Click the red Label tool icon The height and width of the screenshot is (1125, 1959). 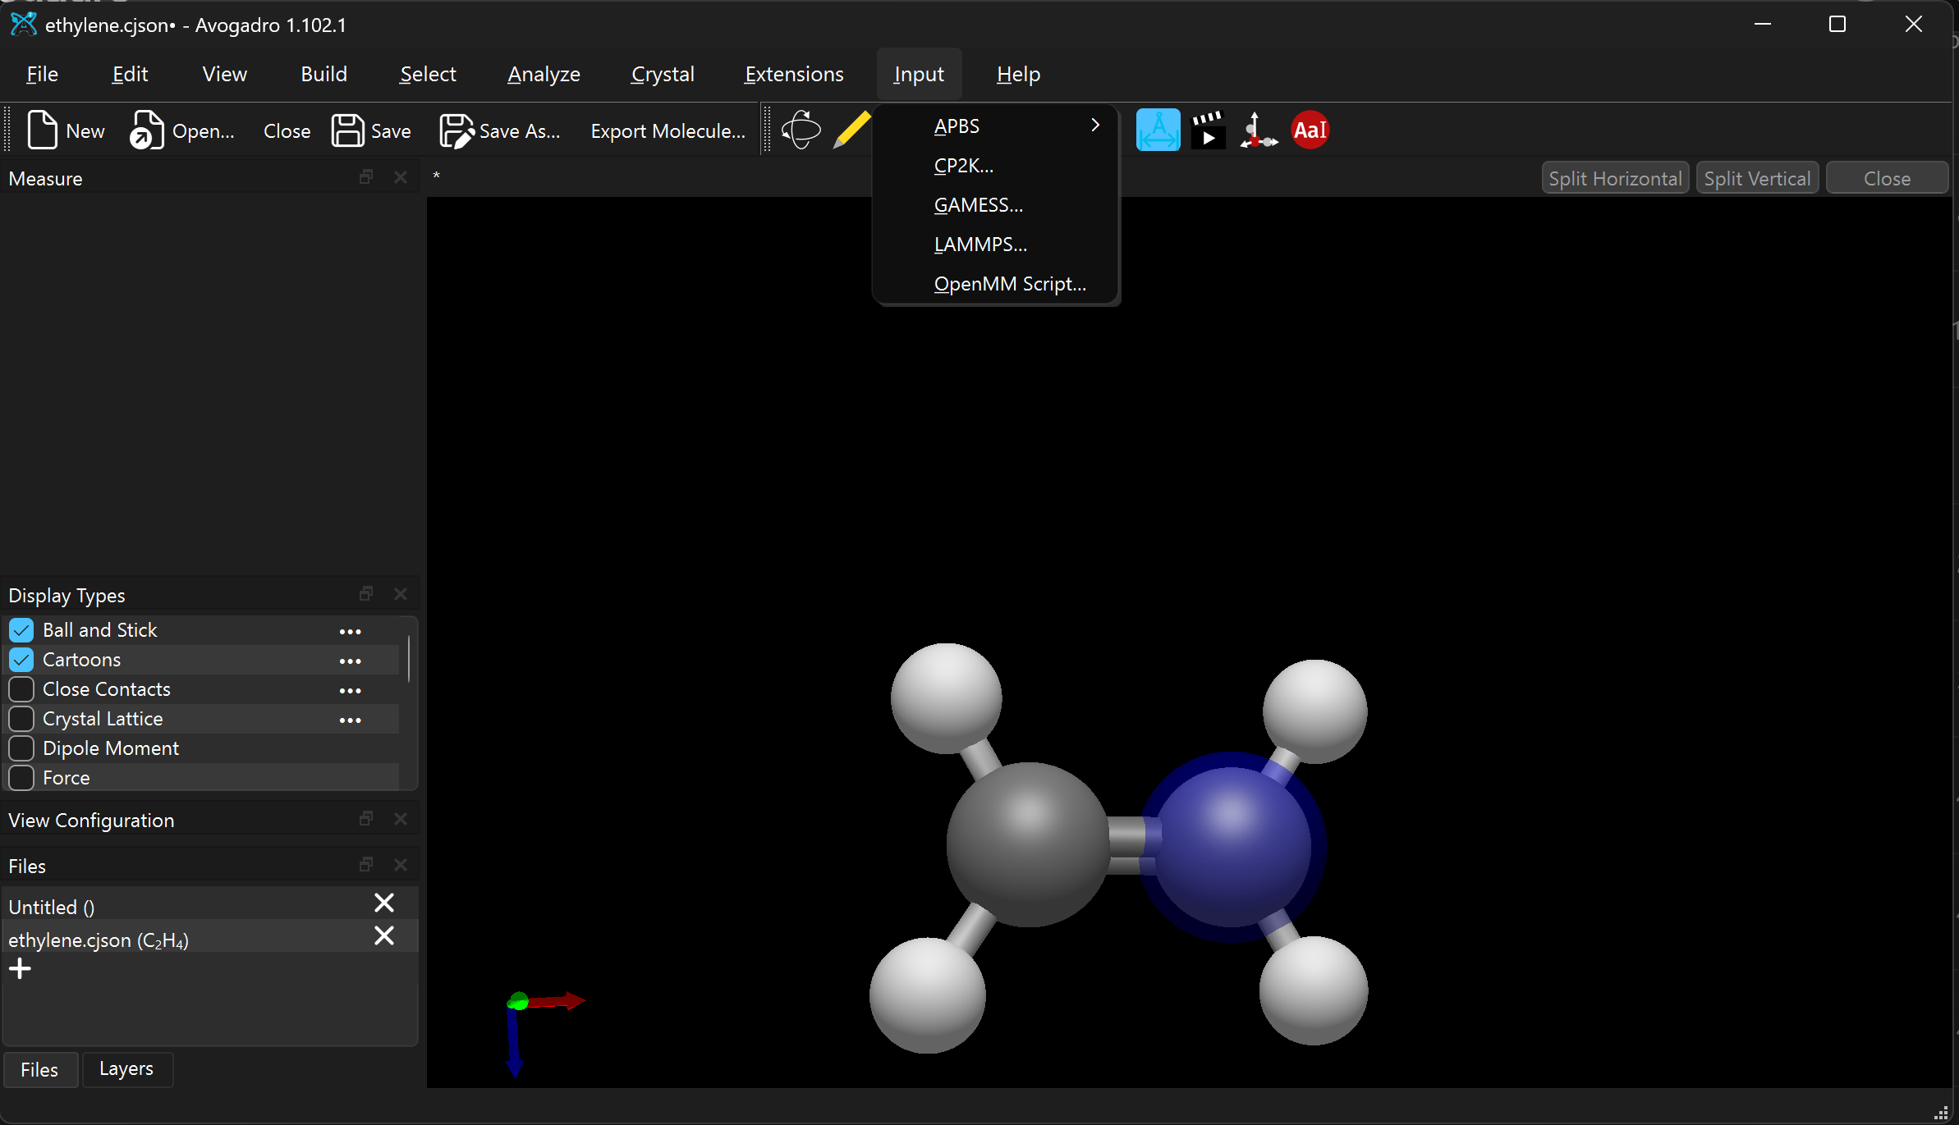[1310, 130]
